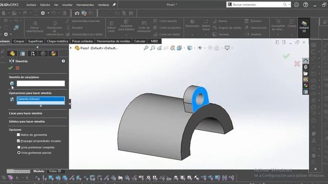Open the Design Library in task pane
The width and height of the screenshot is (328, 184).
coord(305,67)
